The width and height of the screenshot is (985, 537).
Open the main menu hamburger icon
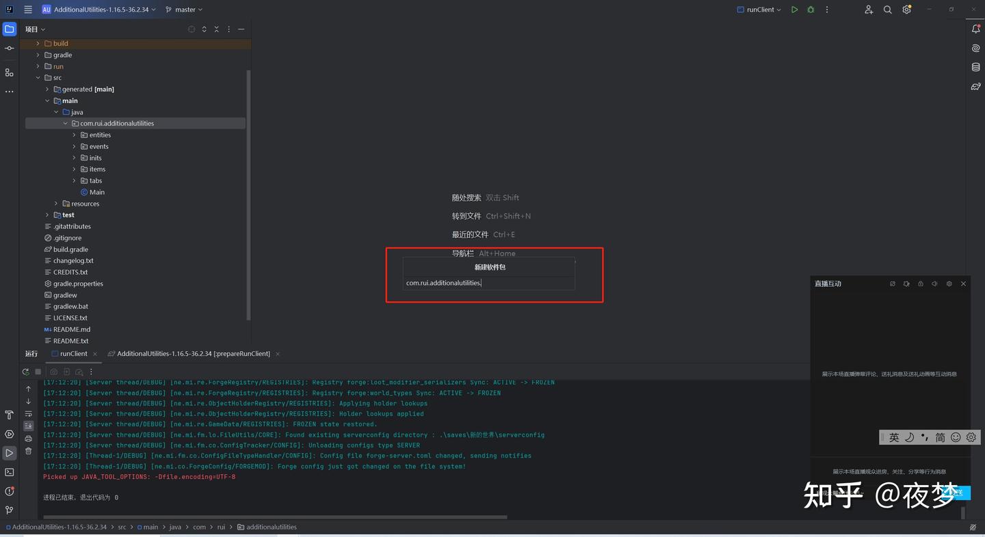pos(27,9)
